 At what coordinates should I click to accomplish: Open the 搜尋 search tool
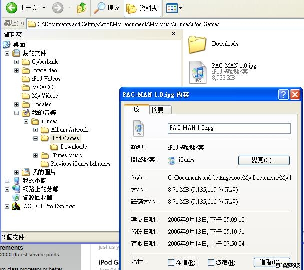click(107, 8)
